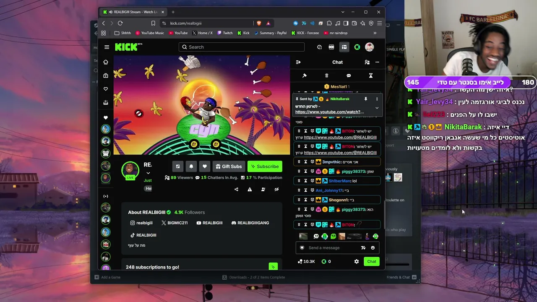Viewport: 537px width, 302px height.
Task: Show more bookmarks with double chevron
Action: [x=375, y=33]
